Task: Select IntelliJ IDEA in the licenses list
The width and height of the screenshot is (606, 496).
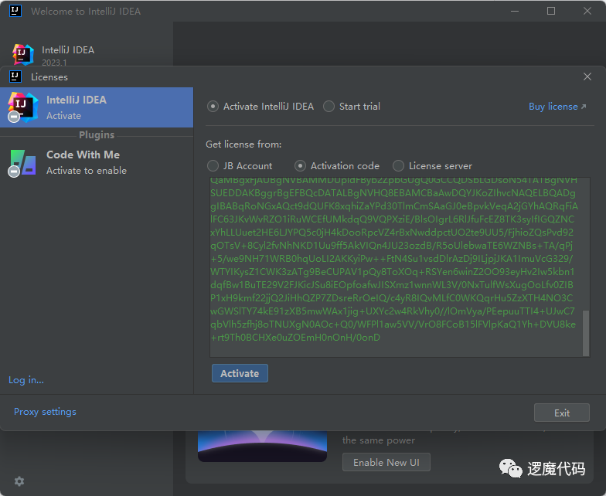Action: (x=97, y=107)
